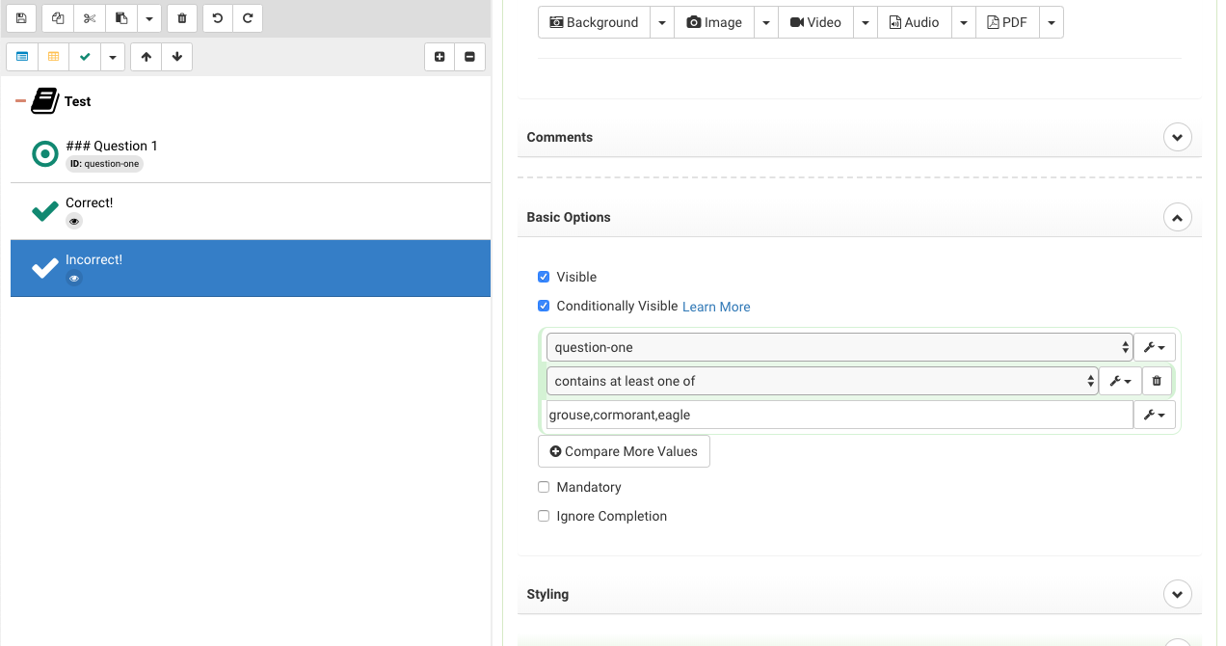
Task: Click the Cut scissors icon
Action: click(90, 18)
